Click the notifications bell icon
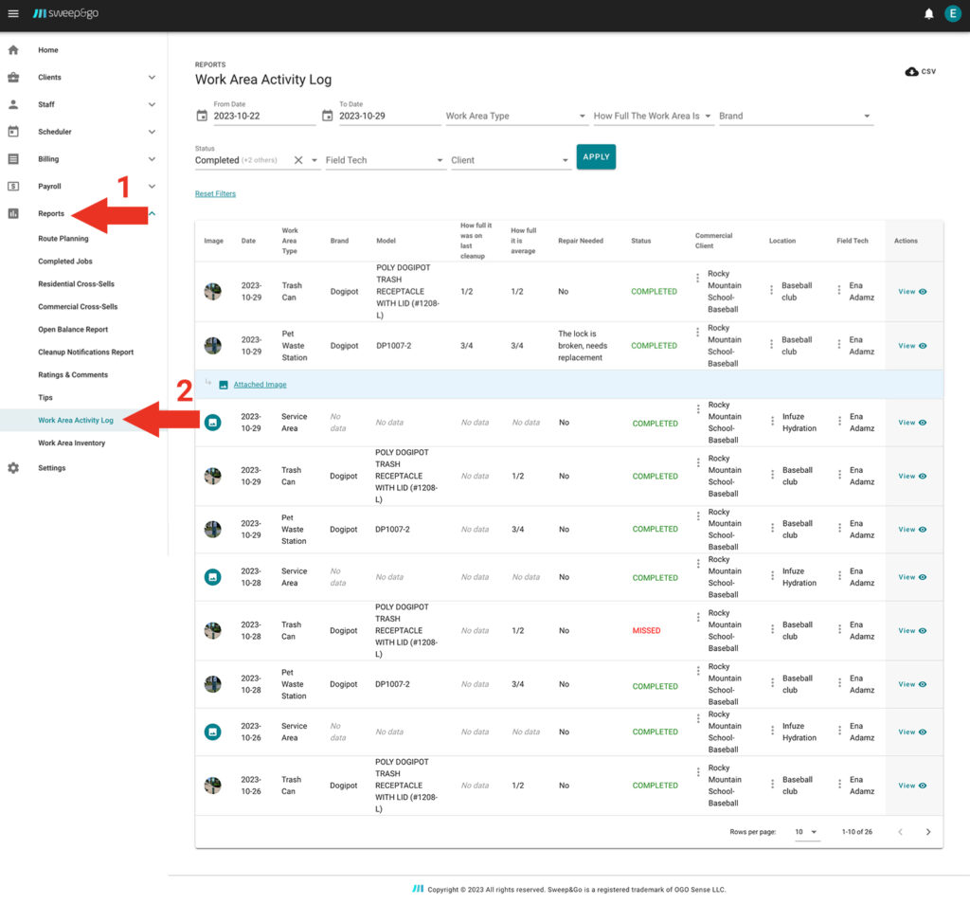This screenshot has width=970, height=904. click(x=928, y=13)
